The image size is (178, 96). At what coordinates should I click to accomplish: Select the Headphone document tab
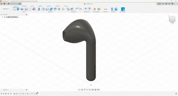[x=88, y=4]
